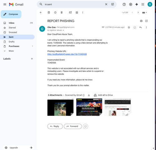Click the Gmail logo

click(16, 4)
